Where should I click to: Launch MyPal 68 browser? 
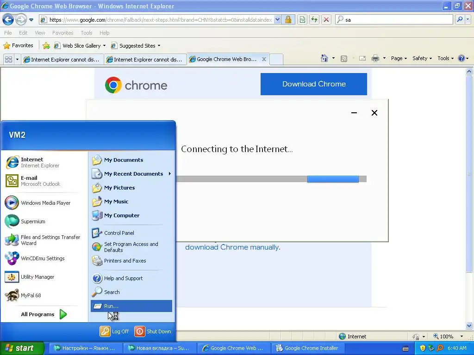point(44,295)
